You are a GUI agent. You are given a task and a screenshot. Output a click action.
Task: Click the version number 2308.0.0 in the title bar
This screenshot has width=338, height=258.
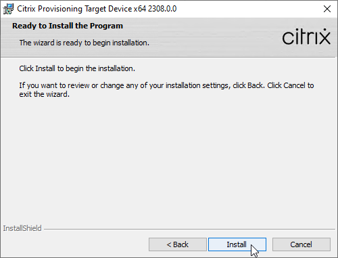click(x=162, y=9)
